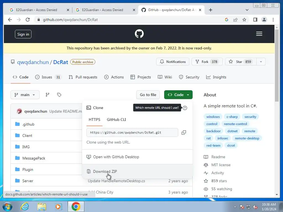Switch to GitHub CLI clone tab
Viewport: 283px width, 212px height.
click(116, 120)
